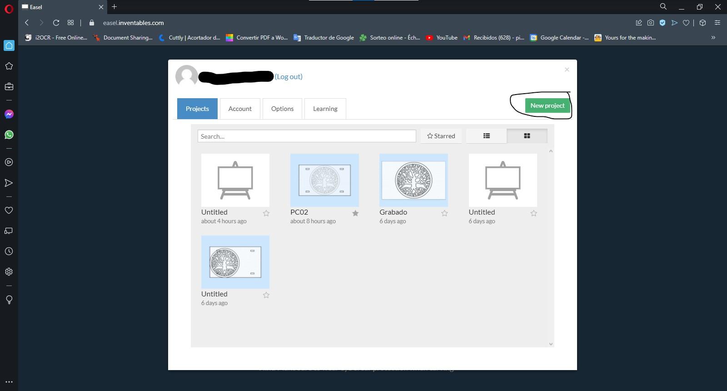Viewport: 727px width, 391px height.
Task: Open the Opera sidebar home icon
Action: [x=9, y=45]
